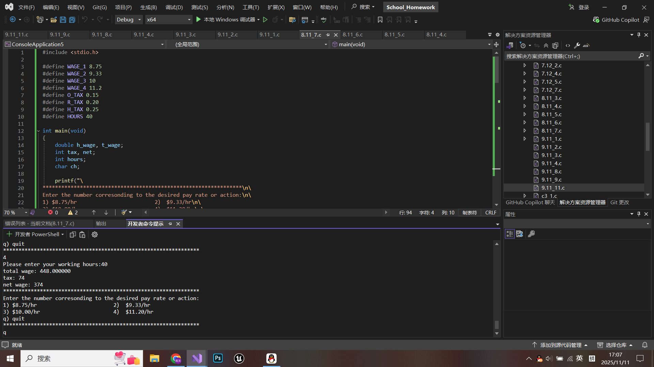Click the Start Without Debugging icon

point(265,20)
